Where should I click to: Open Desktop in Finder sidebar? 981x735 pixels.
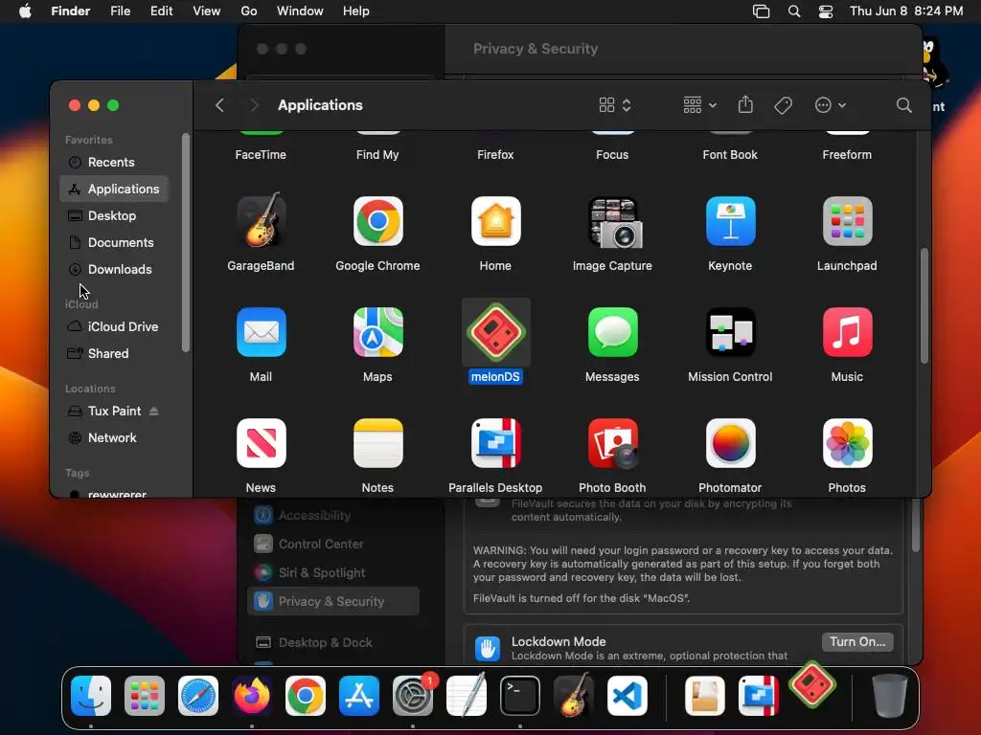click(114, 215)
